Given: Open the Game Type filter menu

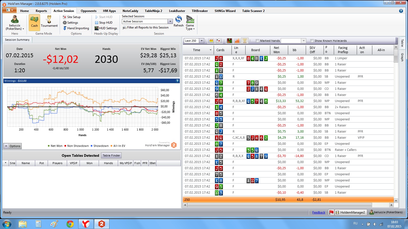Looking at the screenshot, I should [x=190, y=23].
